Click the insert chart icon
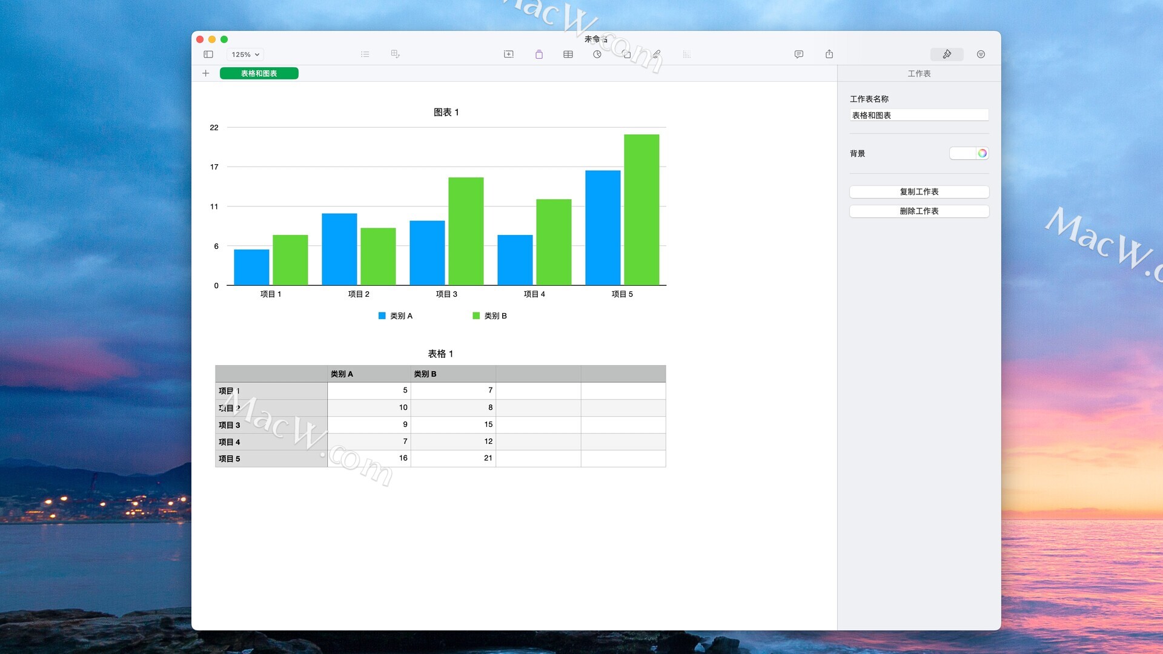Viewport: 1163px width, 654px height. [597, 54]
